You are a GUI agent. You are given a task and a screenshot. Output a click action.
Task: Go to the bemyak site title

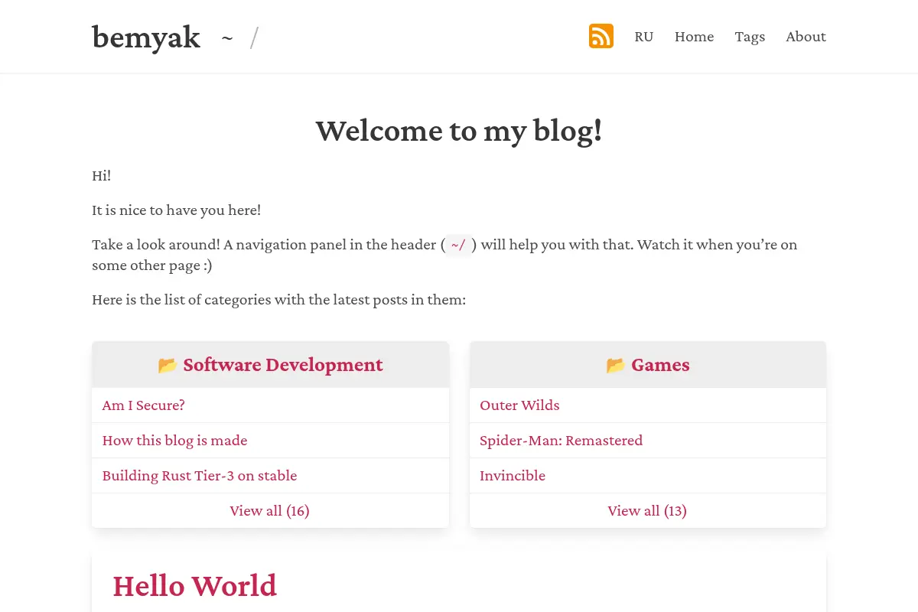[x=146, y=37]
